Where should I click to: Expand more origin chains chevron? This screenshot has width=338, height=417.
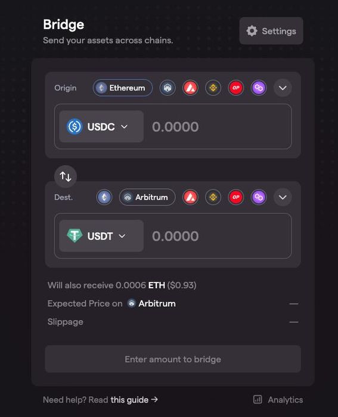(283, 88)
